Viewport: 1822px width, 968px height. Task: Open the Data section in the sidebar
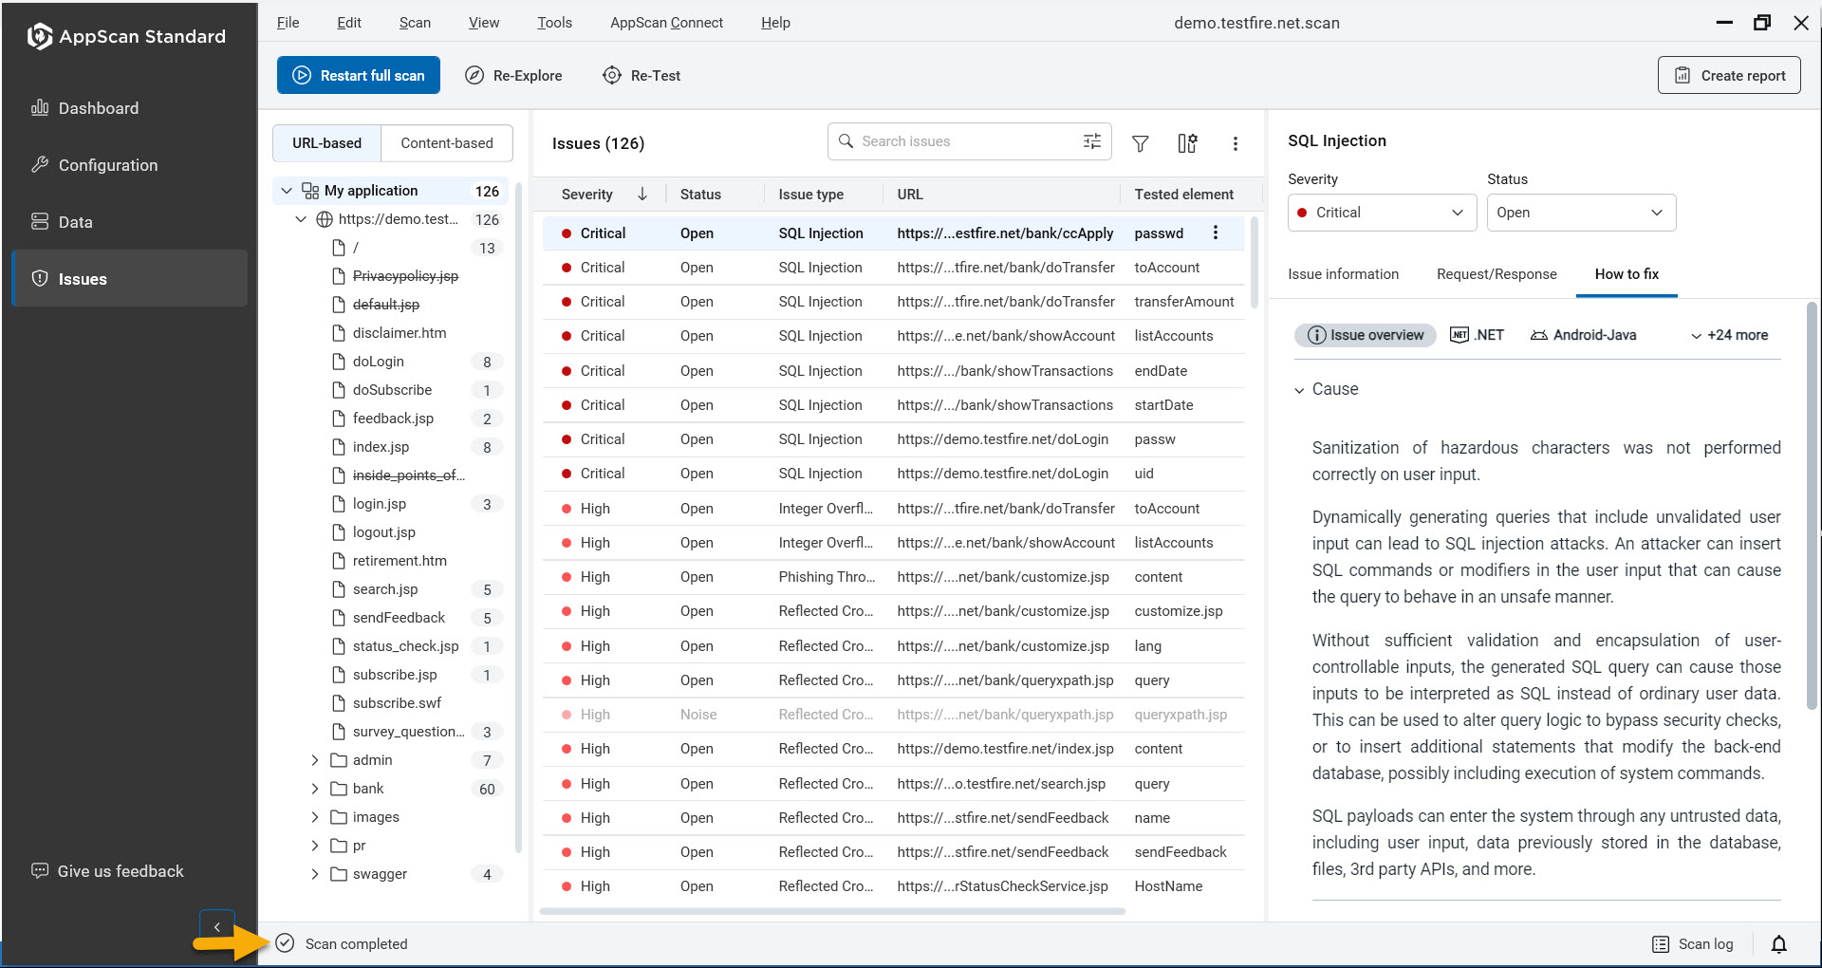(74, 221)
